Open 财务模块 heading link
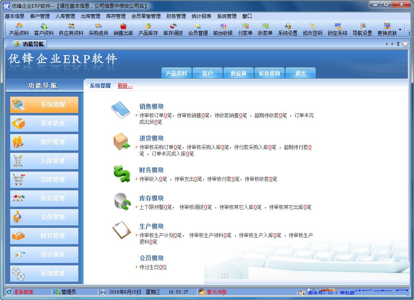Image resolution: width=414 pixels, height=300 pixels. click(152, 170)
